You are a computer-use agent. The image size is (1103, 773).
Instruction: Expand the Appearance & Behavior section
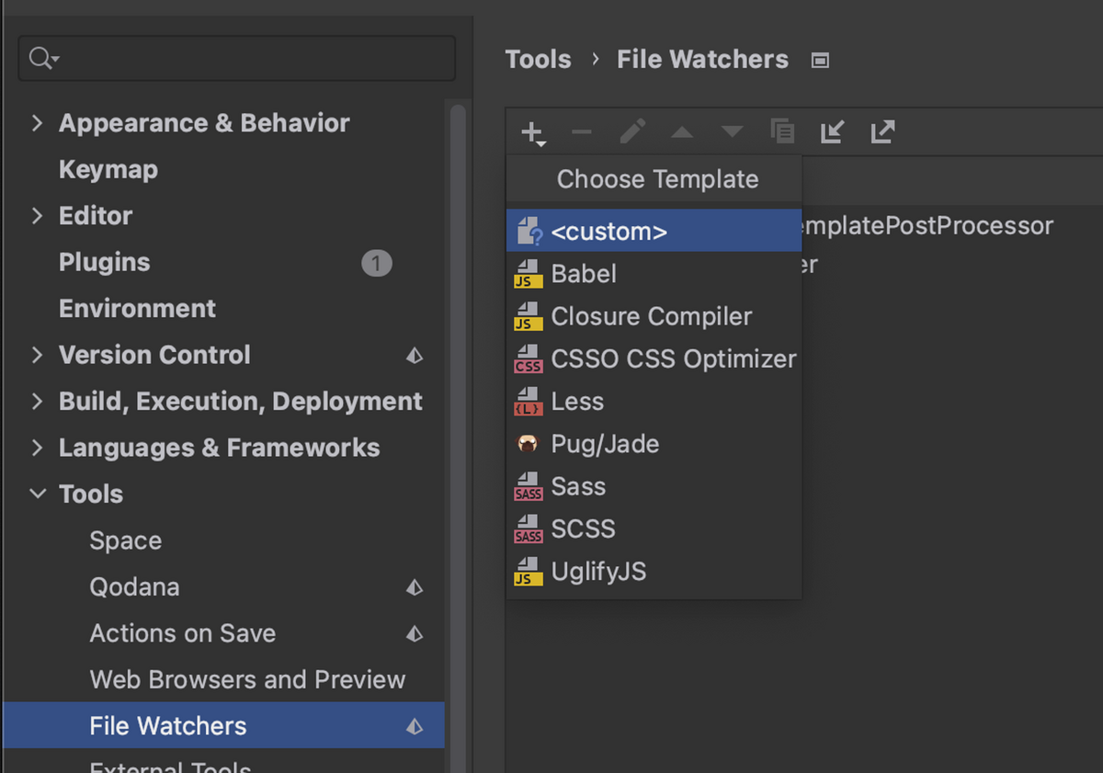click(36, 122)
